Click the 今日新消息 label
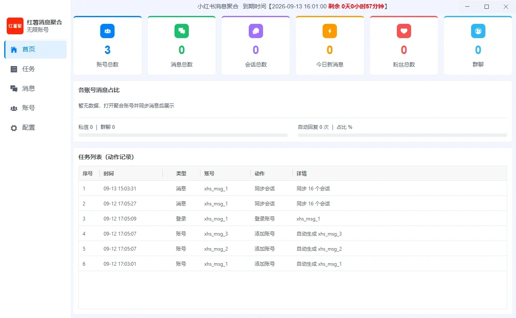Screen dimensions: 516x318 [330, 64]
